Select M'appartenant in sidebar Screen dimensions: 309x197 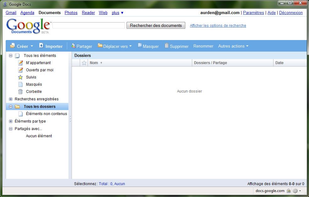click(38, 63)
